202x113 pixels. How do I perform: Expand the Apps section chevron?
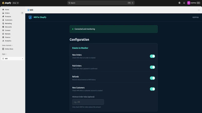tap(6, 54)
